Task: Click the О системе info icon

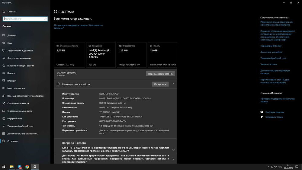Action: pos(4,141)
